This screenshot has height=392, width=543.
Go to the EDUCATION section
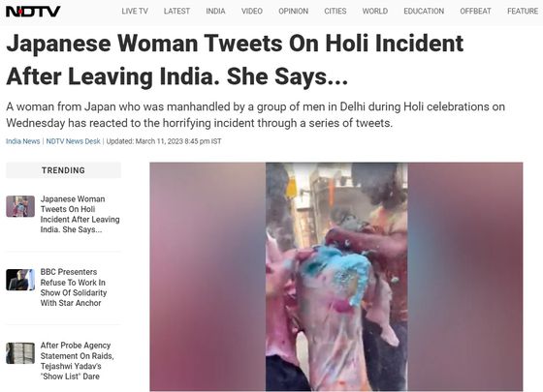[x=424, y=11]
